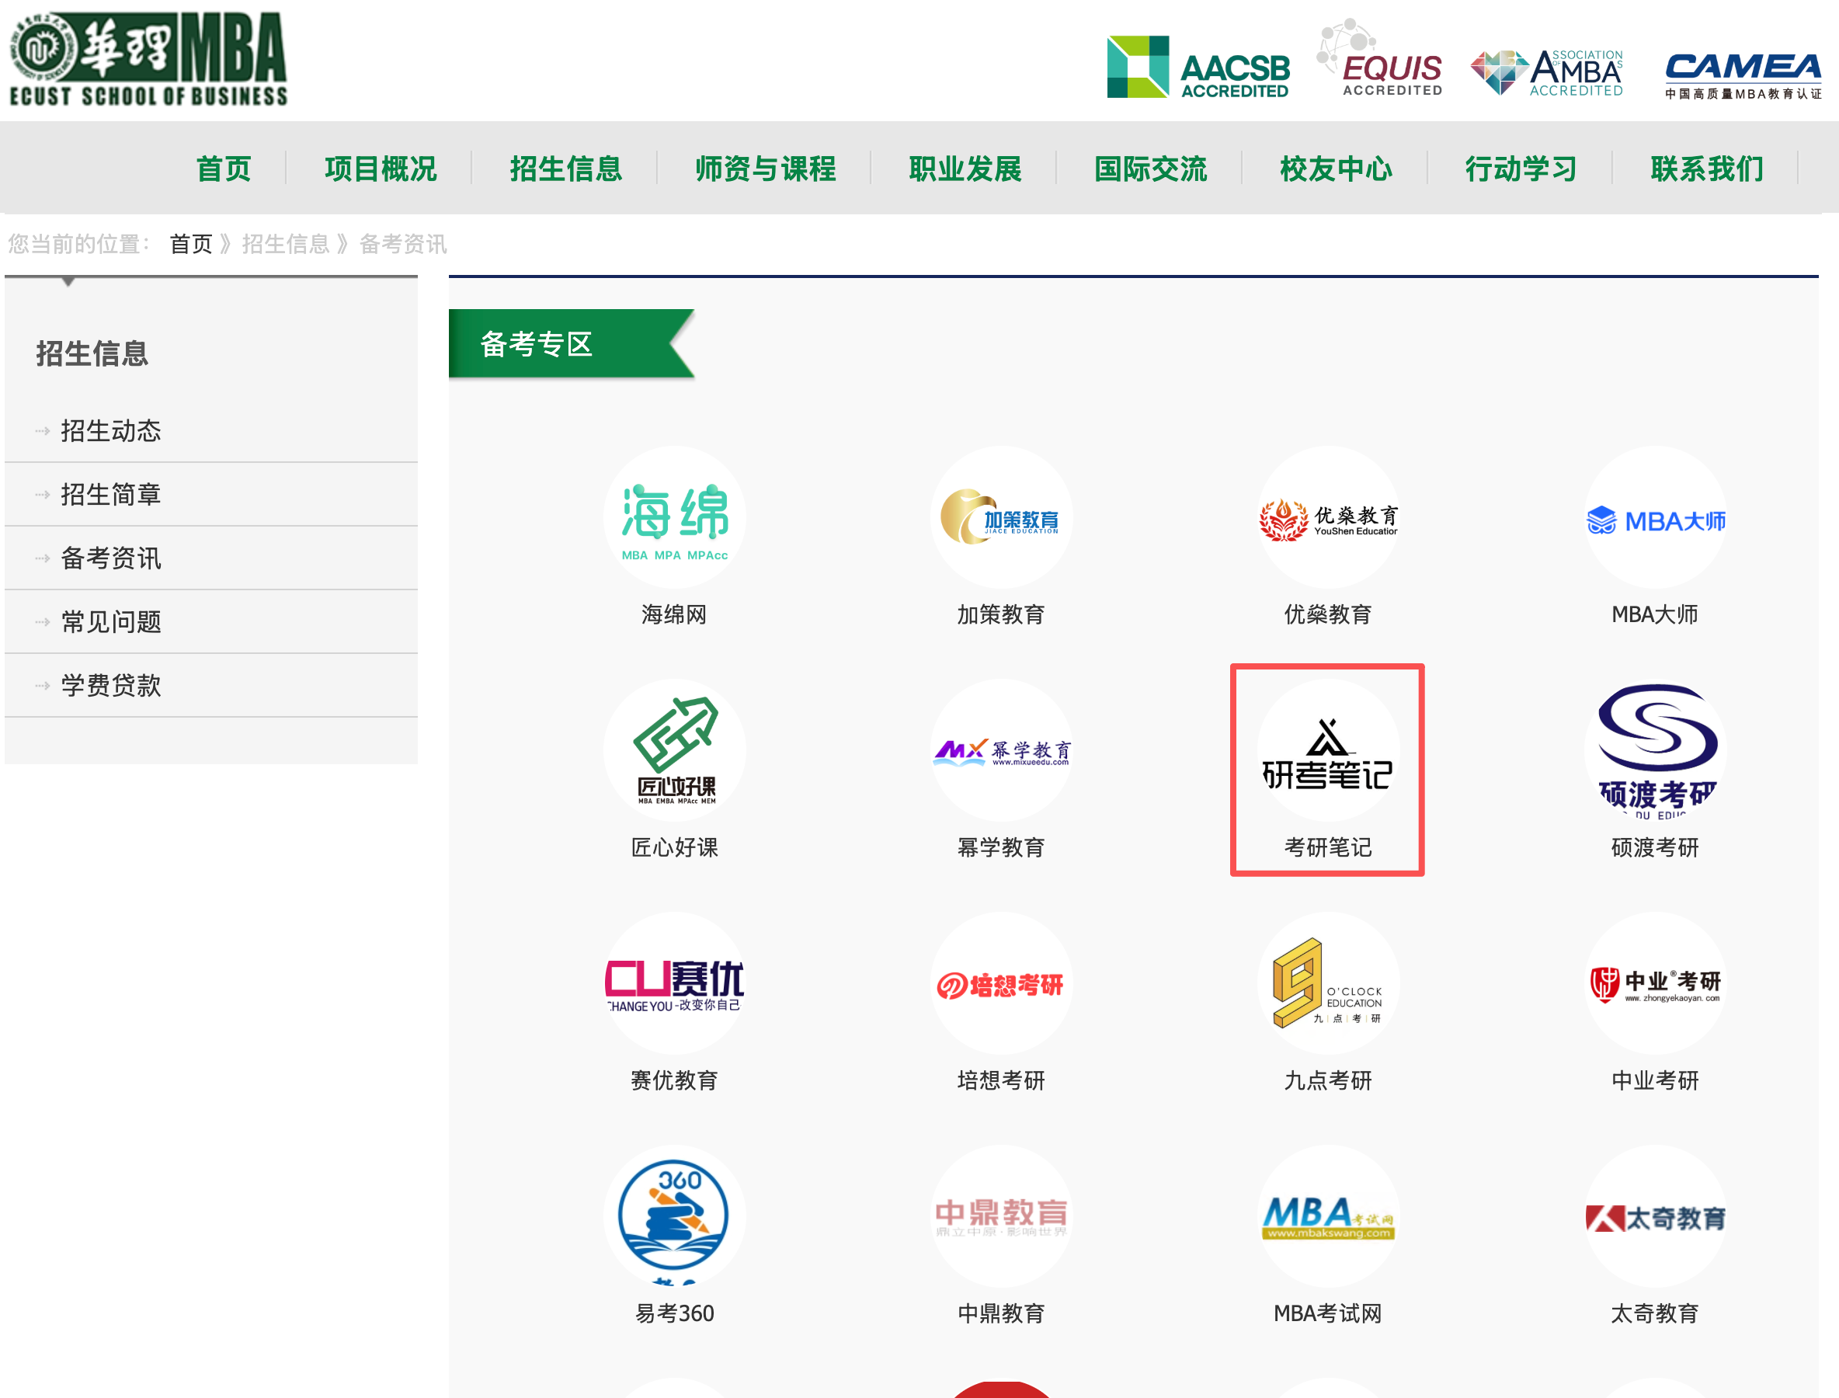Click the 中业考研 text label
1839x1398 pixels.
[1655, 1081]
